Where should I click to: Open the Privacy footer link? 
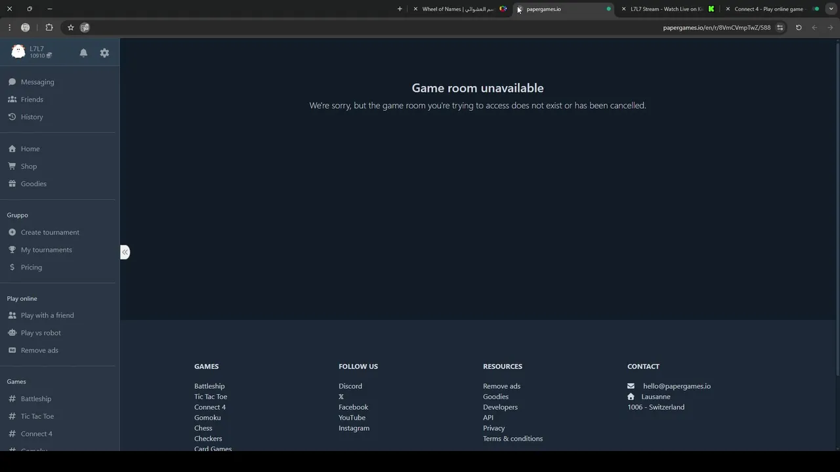[494, 428]
